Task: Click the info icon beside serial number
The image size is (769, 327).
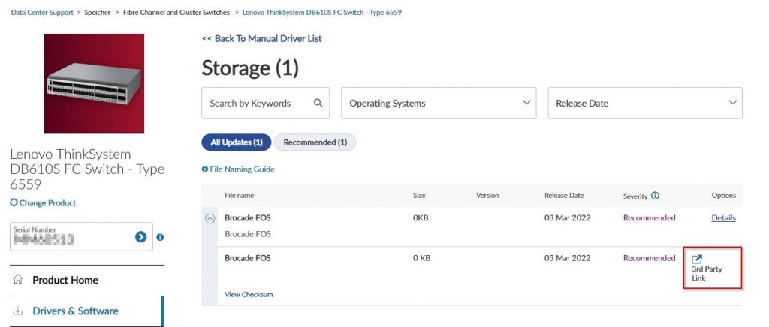Action: coord(160,237)
